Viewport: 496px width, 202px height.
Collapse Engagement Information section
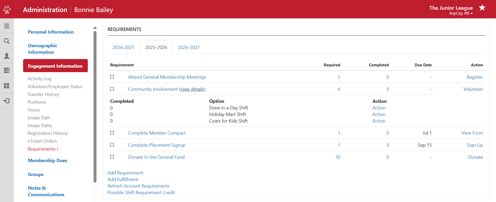(x=55, y=66)
